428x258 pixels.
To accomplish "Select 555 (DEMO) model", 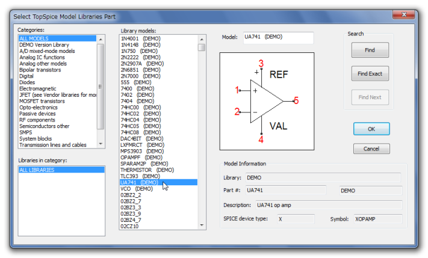I will pos(158,82).
